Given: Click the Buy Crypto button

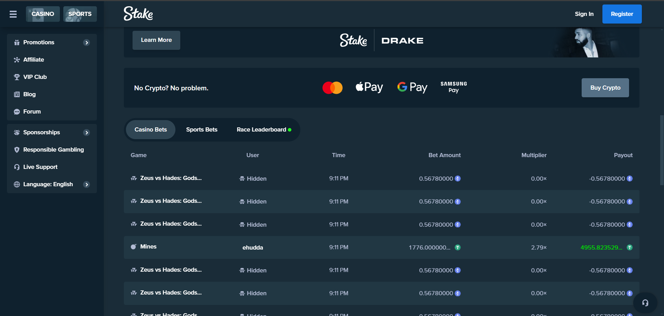Looking at the screenshot, I should 605,88.
